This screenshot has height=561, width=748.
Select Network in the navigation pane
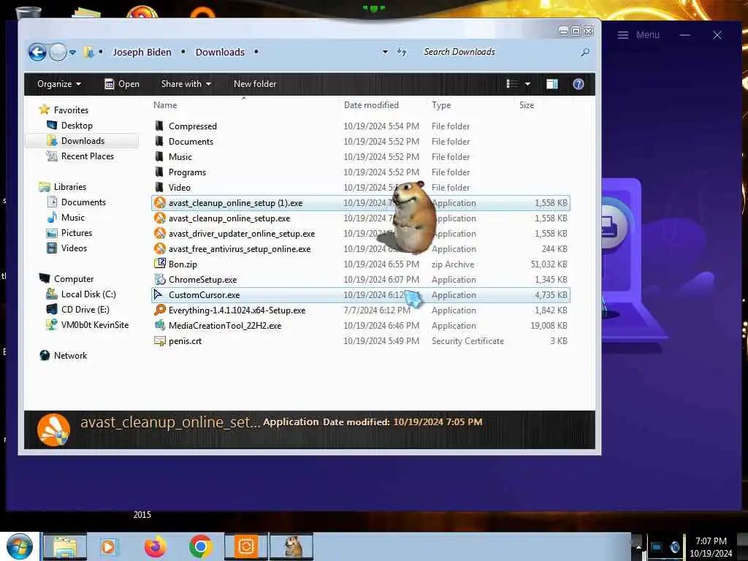[x=70, y=356]
